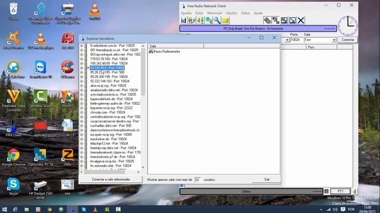Click the volume icon in system tray
The image size is (380, 213).
[x=335, y=209]
